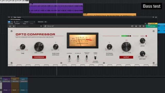Select the orange audio clip in timeline
Image resolution: width=165 pixels, height=93 pixels.
(x=109, y=15)
